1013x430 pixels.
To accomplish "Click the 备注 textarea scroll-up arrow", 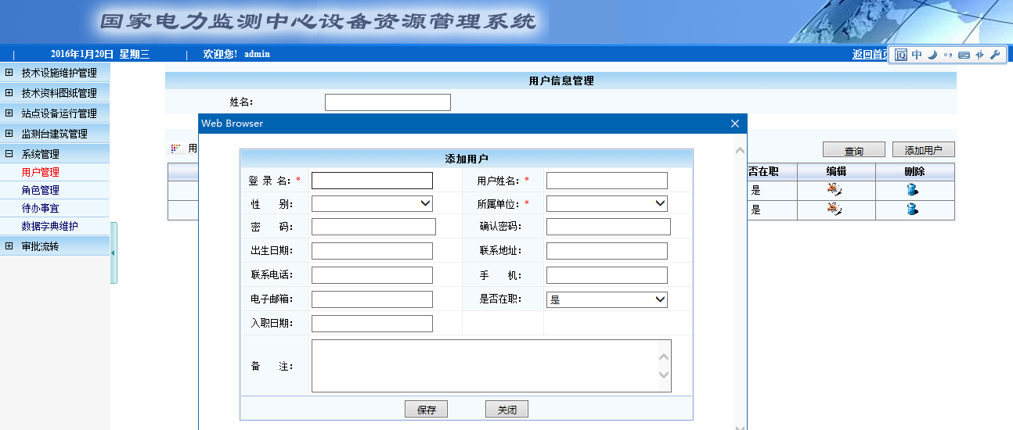I will click(664, 357).
